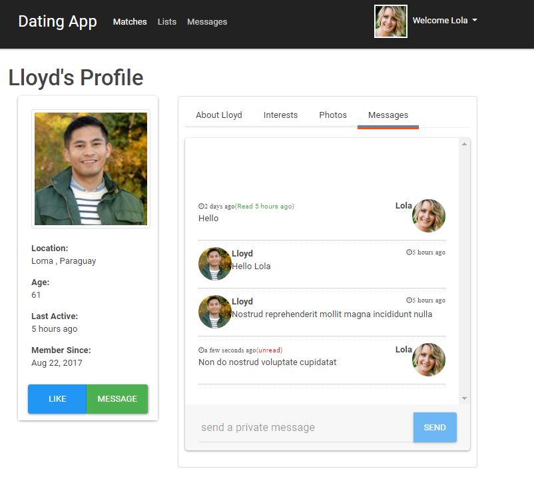534x483 pixels.
Task: Click the message text 'Hello Lola'
Action: [x=251, y=266]
